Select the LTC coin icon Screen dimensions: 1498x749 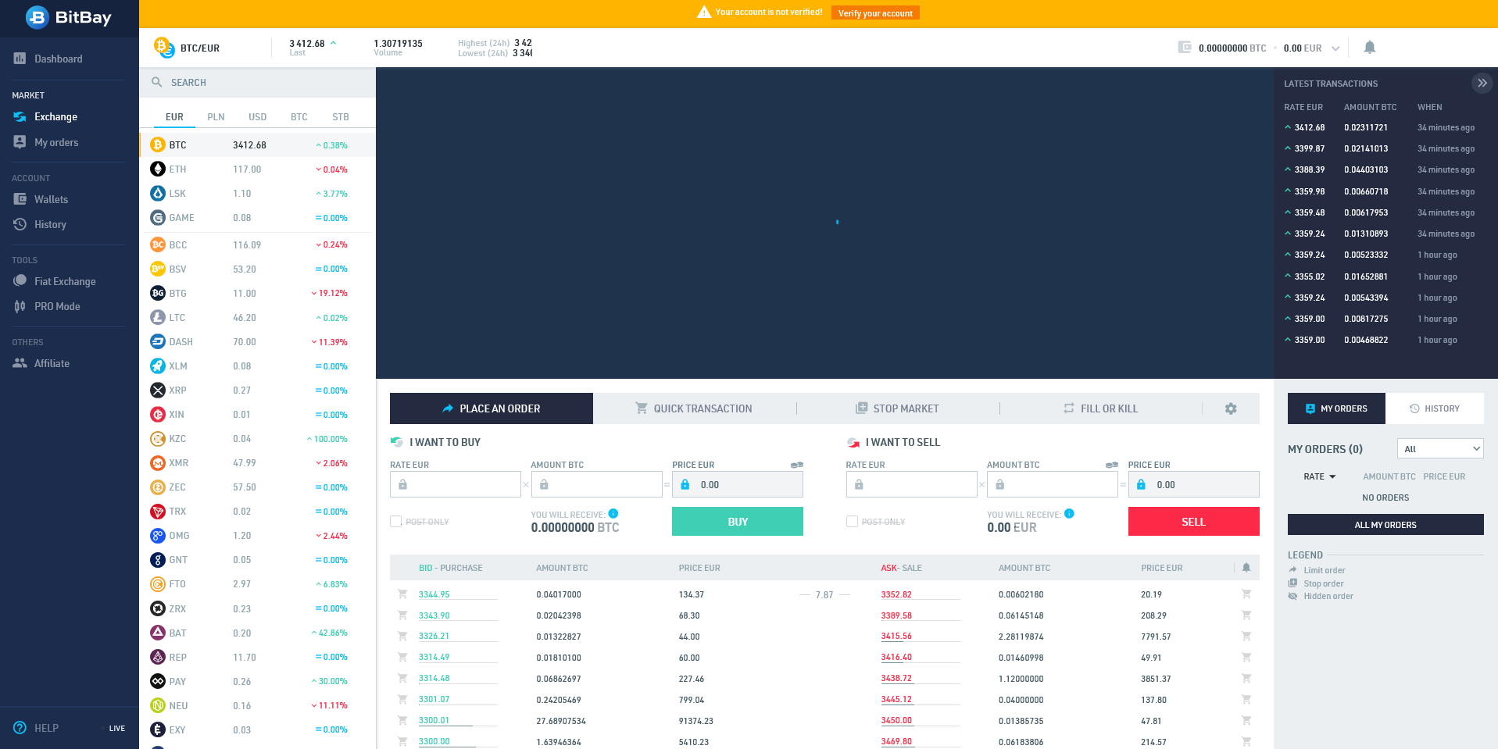158,317
